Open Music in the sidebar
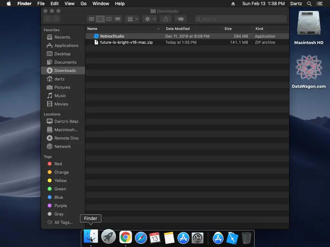Image resolution: width=330 pixels, height=247 pixels. [63, 96]
